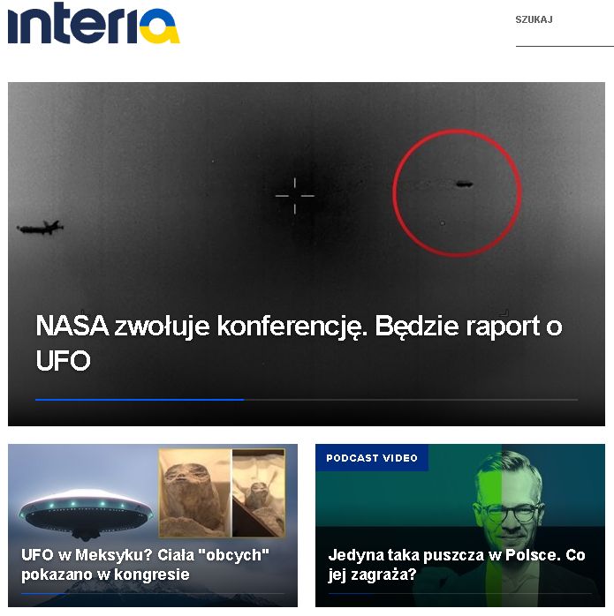Open UFO w Meksyku article headline
This screenshot has height=616, width=614.
[x=145, y=565]
